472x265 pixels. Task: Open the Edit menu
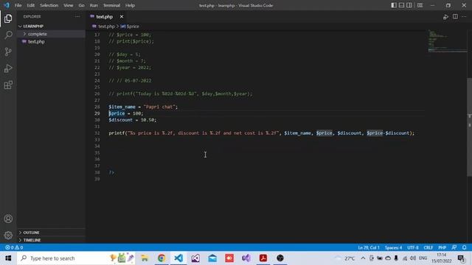[x=30, y=5]
